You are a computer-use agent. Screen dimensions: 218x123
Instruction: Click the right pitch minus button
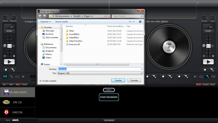point(204,56)
